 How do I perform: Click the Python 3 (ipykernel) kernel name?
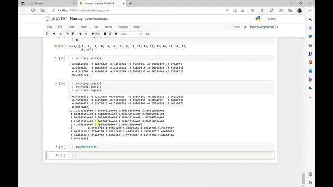[262, 27]
